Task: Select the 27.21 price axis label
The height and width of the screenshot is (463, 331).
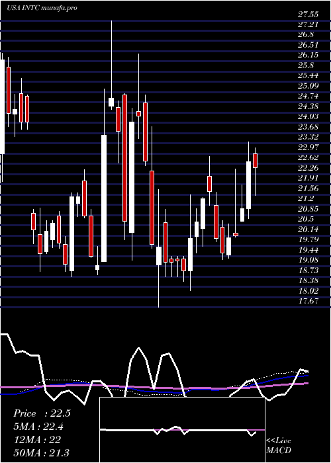Action: [308, 24]
